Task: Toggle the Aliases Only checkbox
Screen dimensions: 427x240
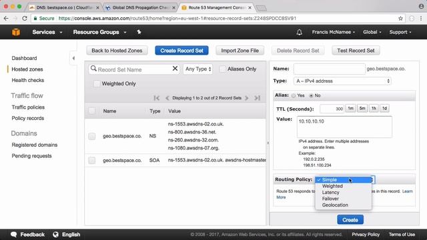Action: point(222,69)
